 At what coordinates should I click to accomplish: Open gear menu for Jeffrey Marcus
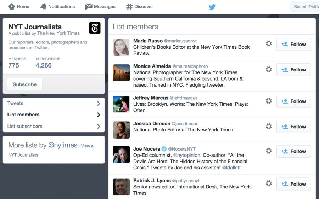click(269, 101)
